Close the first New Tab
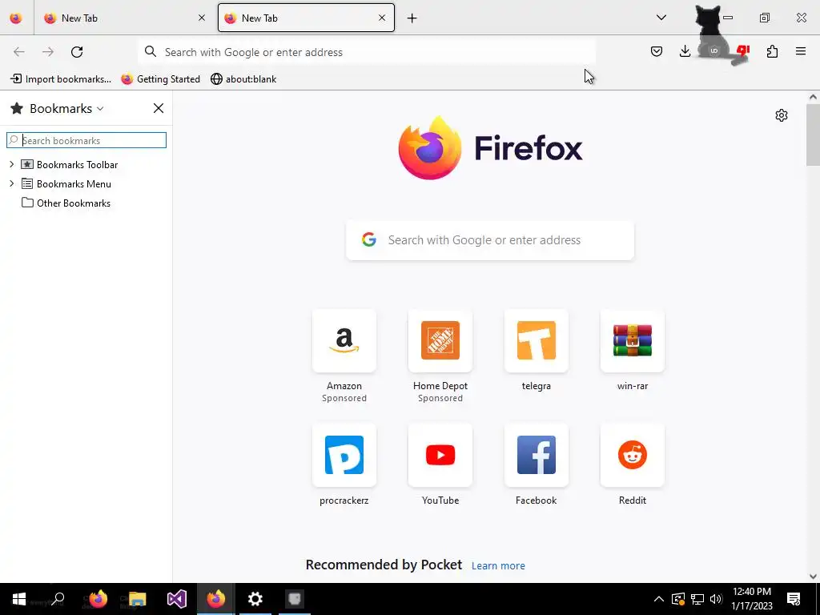This screenshot has width=820, height=615. pyautogui.click(x=201, y=18)
